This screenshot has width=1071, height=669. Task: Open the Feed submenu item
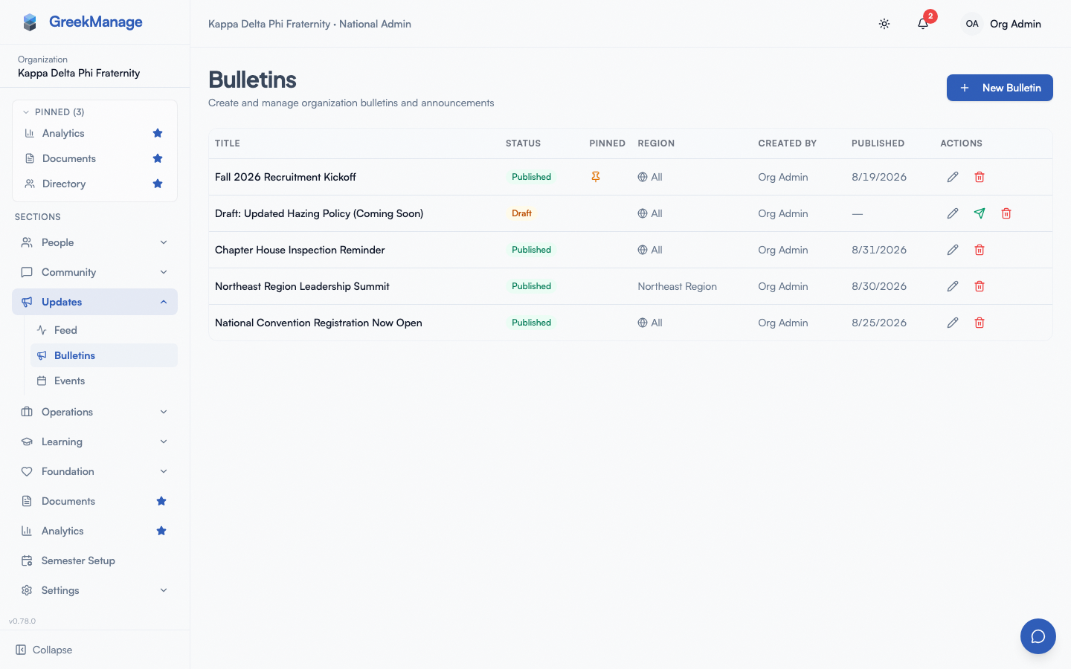(x=103, y=330)
